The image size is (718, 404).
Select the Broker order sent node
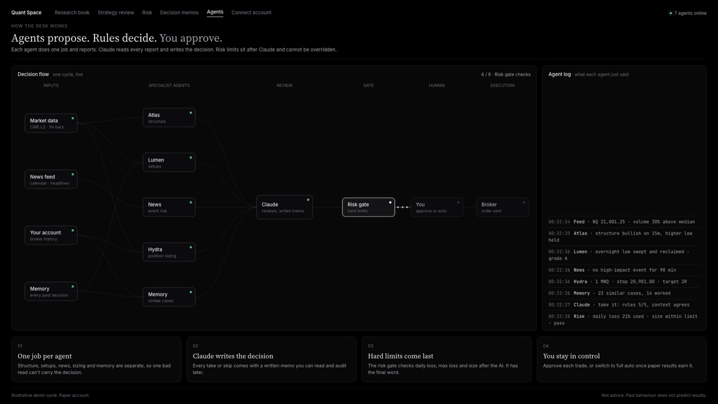(503, 207)
